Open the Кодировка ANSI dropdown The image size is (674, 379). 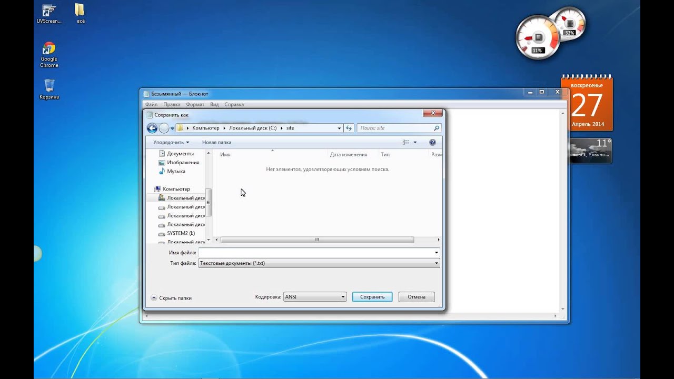click(x=315, y=297)
